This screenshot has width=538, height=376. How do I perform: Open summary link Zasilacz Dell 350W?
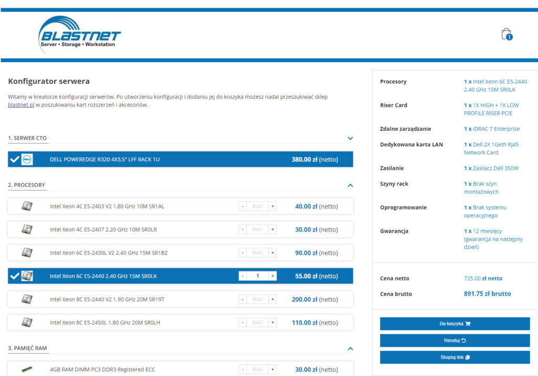tap(491, 168)
